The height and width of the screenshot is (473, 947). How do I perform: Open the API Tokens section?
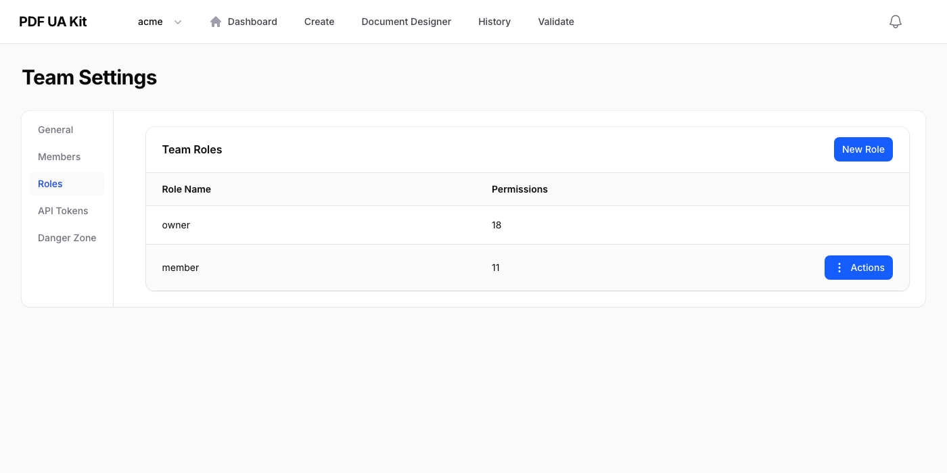point(63,211)
